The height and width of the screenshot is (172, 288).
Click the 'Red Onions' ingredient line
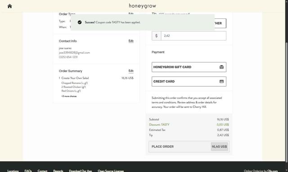click(x=71, y=91)
